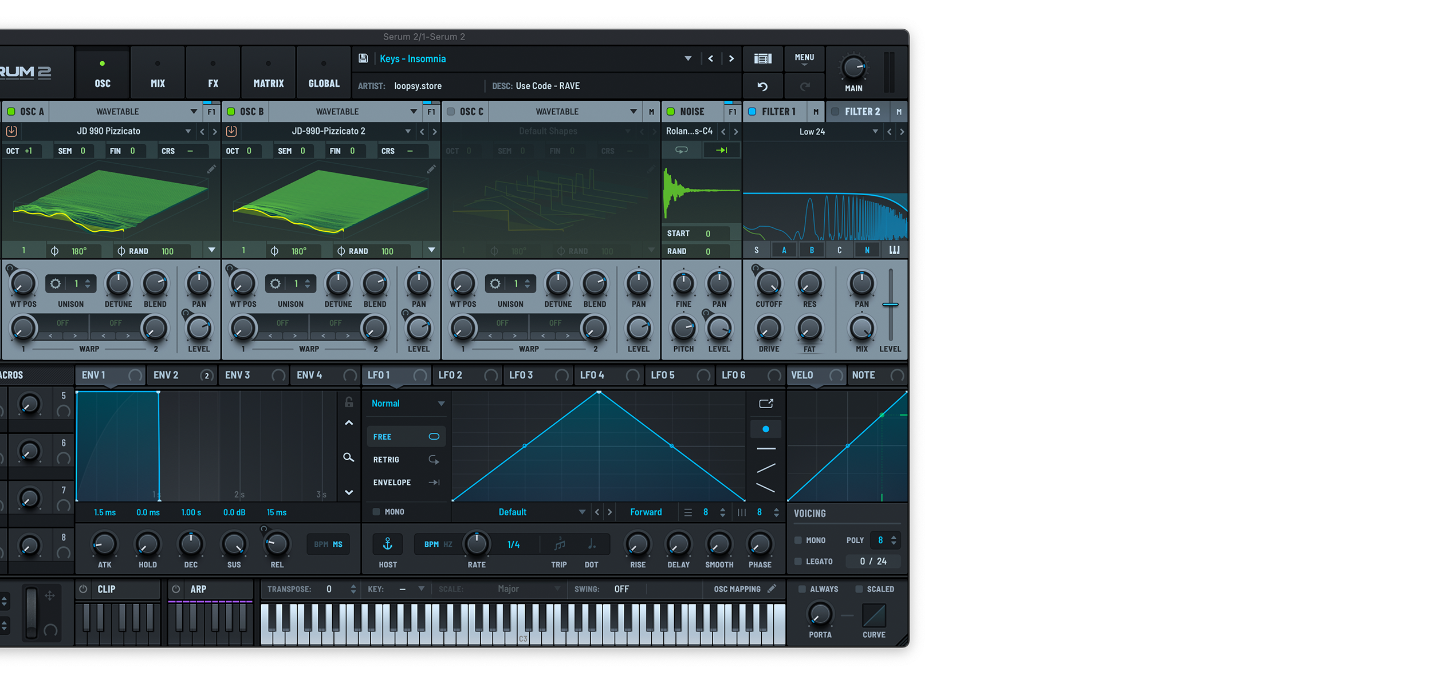The image size is (1432, 687).
Task: Click the ARP power icon
Action: pyautogui.click(x=176, y=589)
